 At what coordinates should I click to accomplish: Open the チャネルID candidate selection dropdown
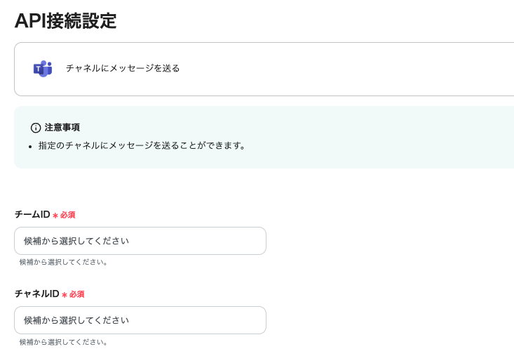[x=140, y=320]
